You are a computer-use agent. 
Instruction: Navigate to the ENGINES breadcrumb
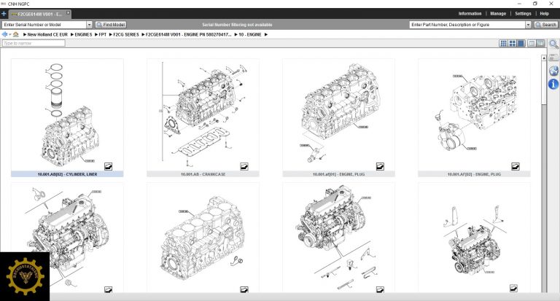[x=83, y=35]
